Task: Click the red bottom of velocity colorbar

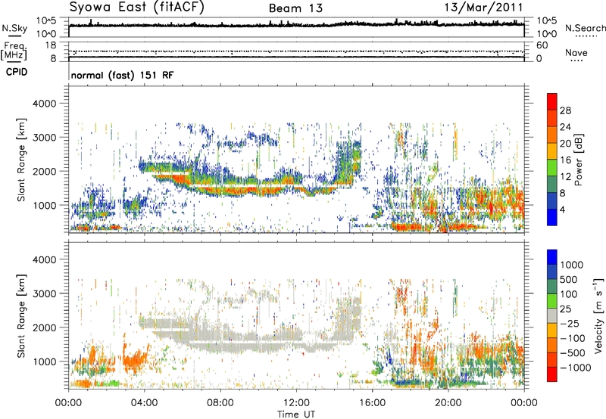Action: point(552,374)
